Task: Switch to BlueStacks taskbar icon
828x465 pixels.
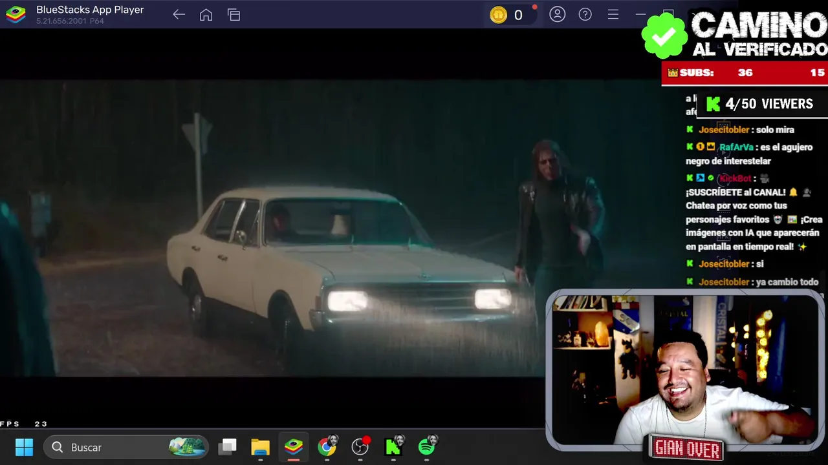Action: (x=294, y=447)
